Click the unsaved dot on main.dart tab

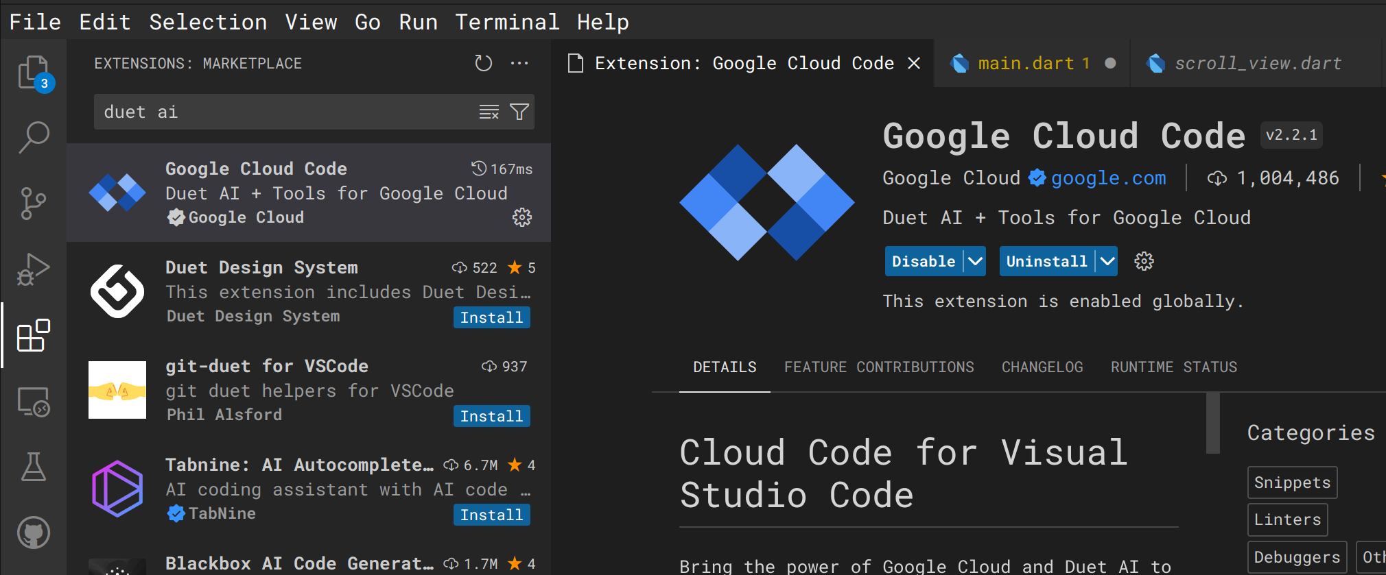pos(1110,63)
